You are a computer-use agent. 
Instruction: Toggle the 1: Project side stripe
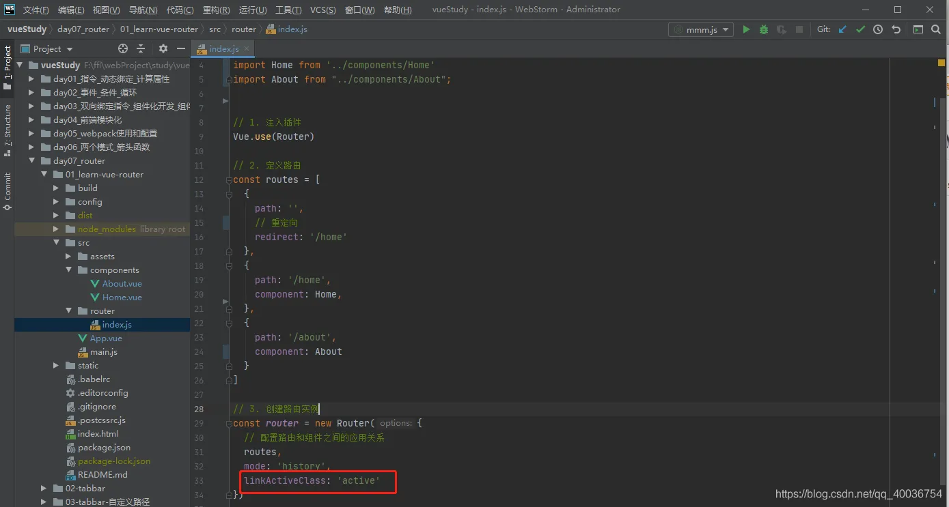8,68
